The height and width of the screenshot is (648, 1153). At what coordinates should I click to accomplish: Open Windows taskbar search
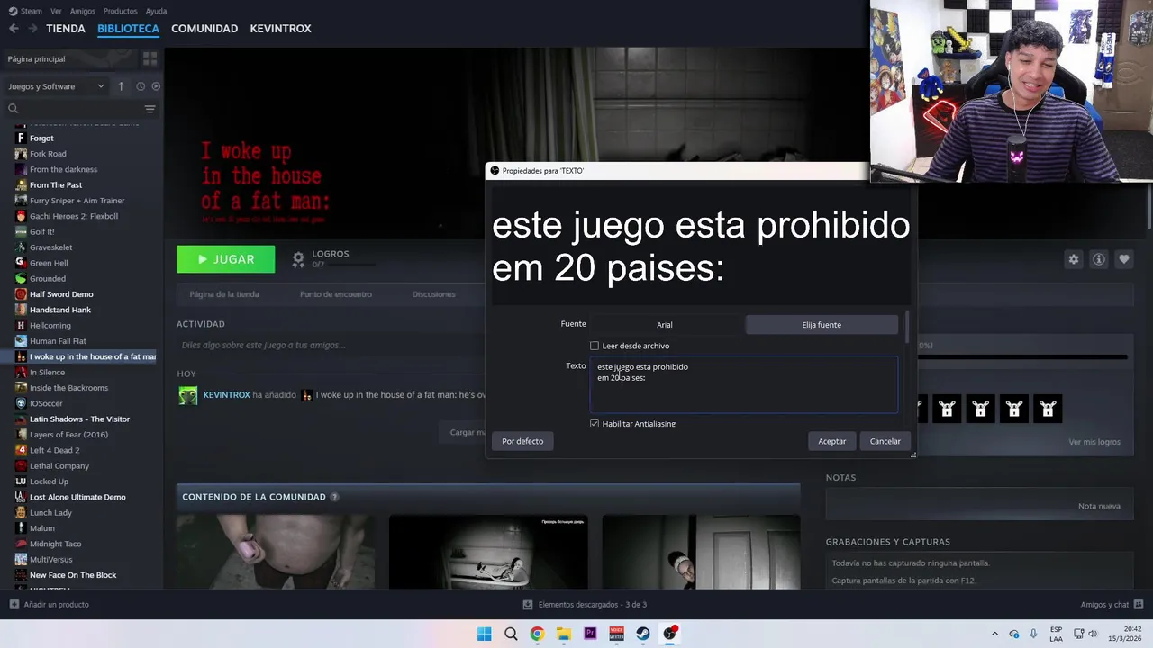tap(511, 634)
